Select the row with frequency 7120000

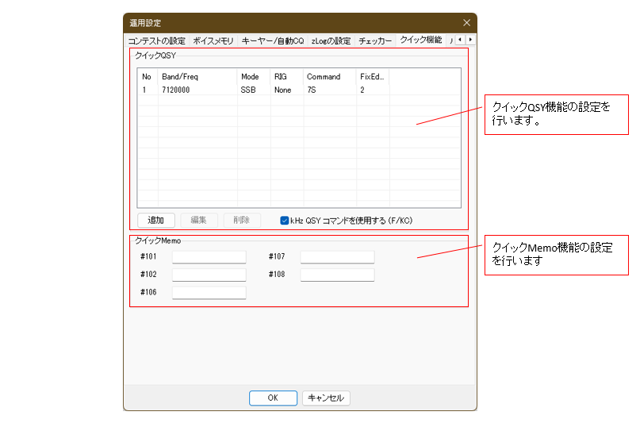(x=299, y=90)
